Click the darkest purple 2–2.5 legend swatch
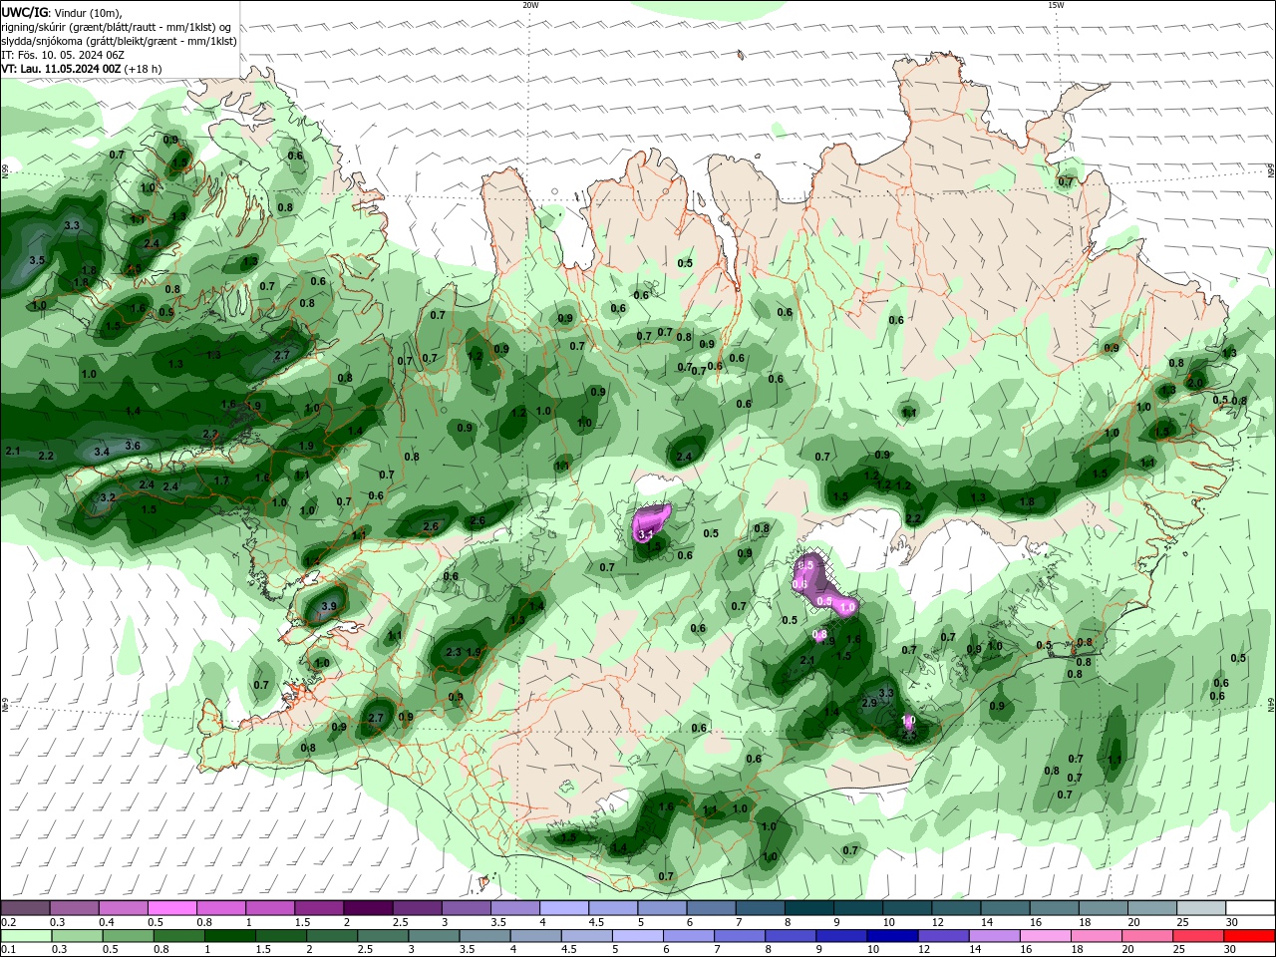Screen dimensions: 1276x957 367,908
